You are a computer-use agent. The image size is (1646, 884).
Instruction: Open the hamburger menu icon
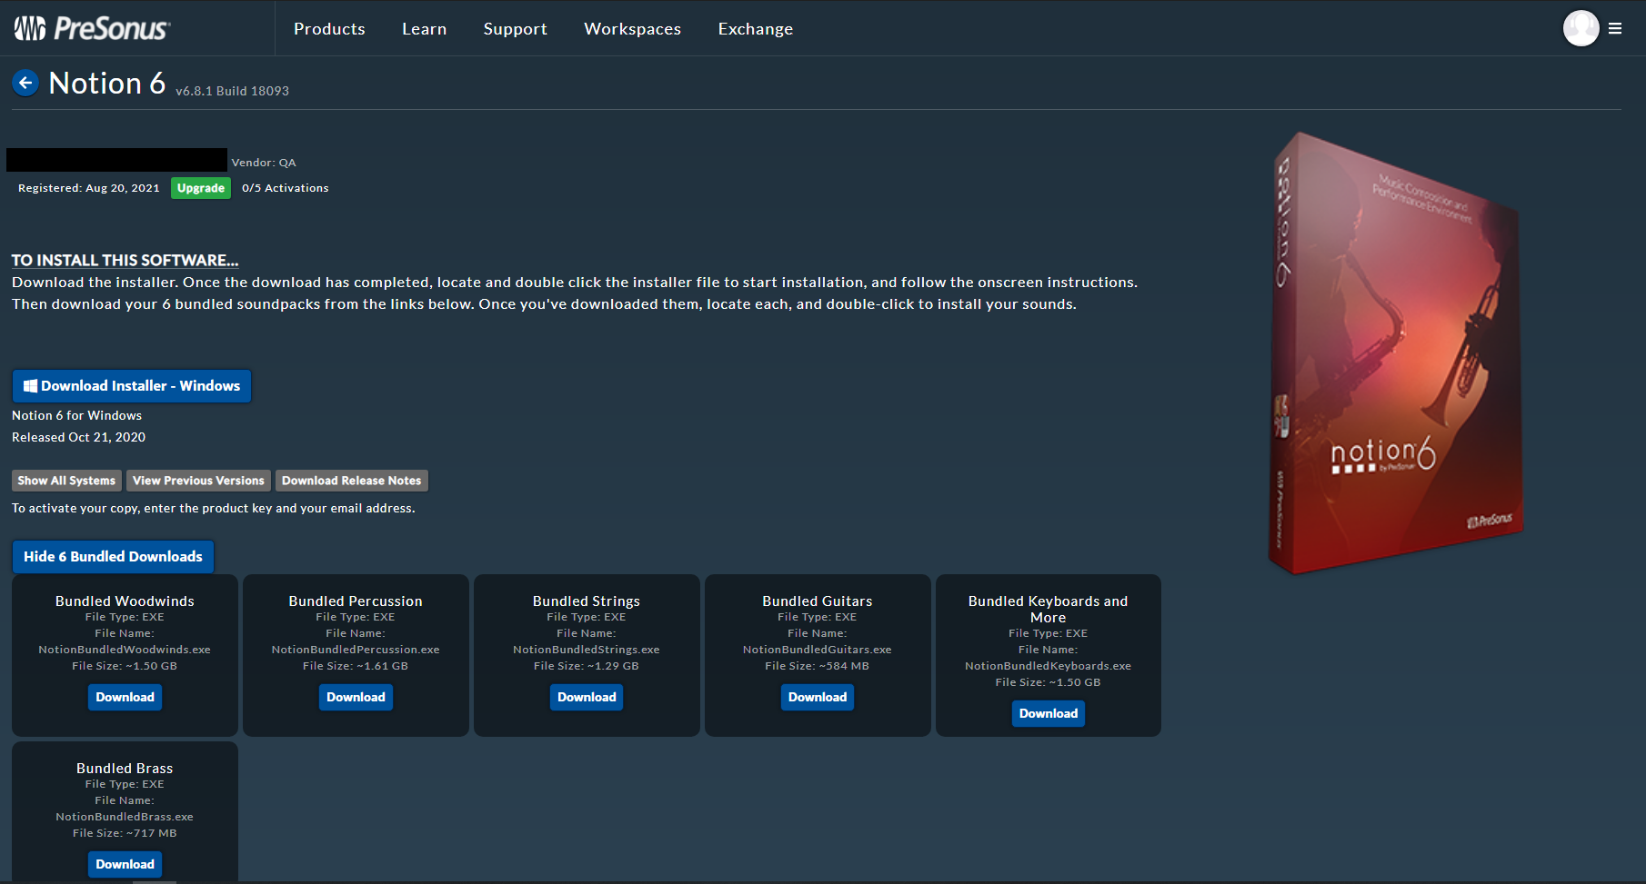click(x=1615, y=28)
